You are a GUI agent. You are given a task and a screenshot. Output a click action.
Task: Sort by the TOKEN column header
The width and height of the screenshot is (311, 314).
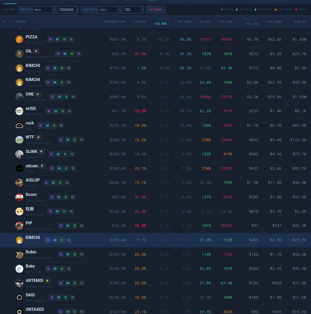[21, 22]
